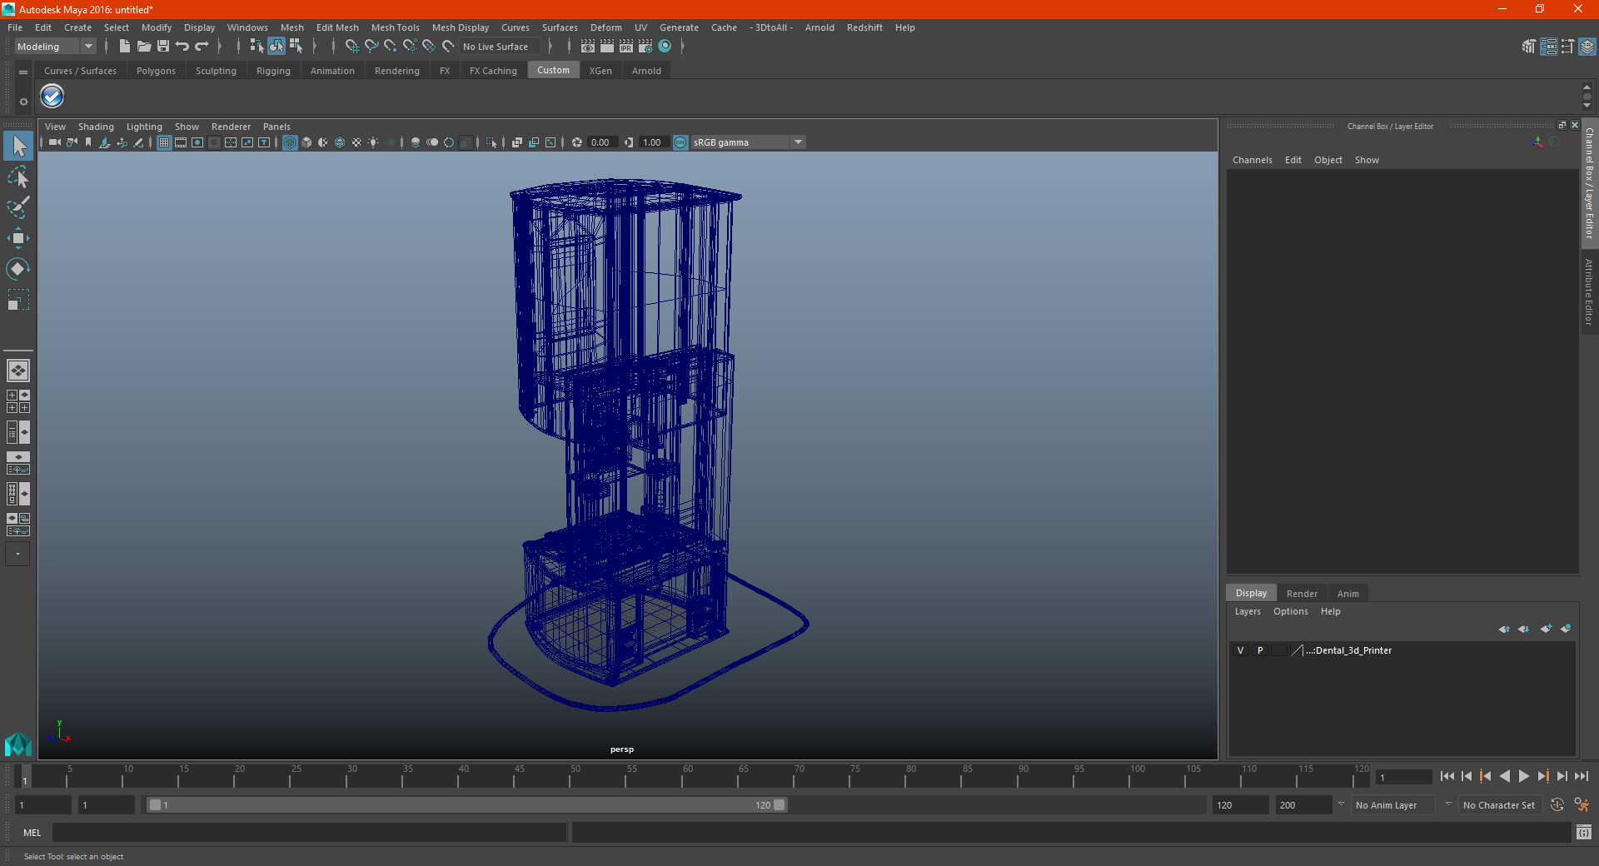Screen dimensions: 1599x866
Task: Click the gamma value field 1.00
Action: pyautogui.click(x=654, y=142)
